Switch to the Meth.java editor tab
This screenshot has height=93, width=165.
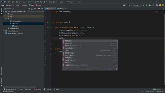[62, 9]
